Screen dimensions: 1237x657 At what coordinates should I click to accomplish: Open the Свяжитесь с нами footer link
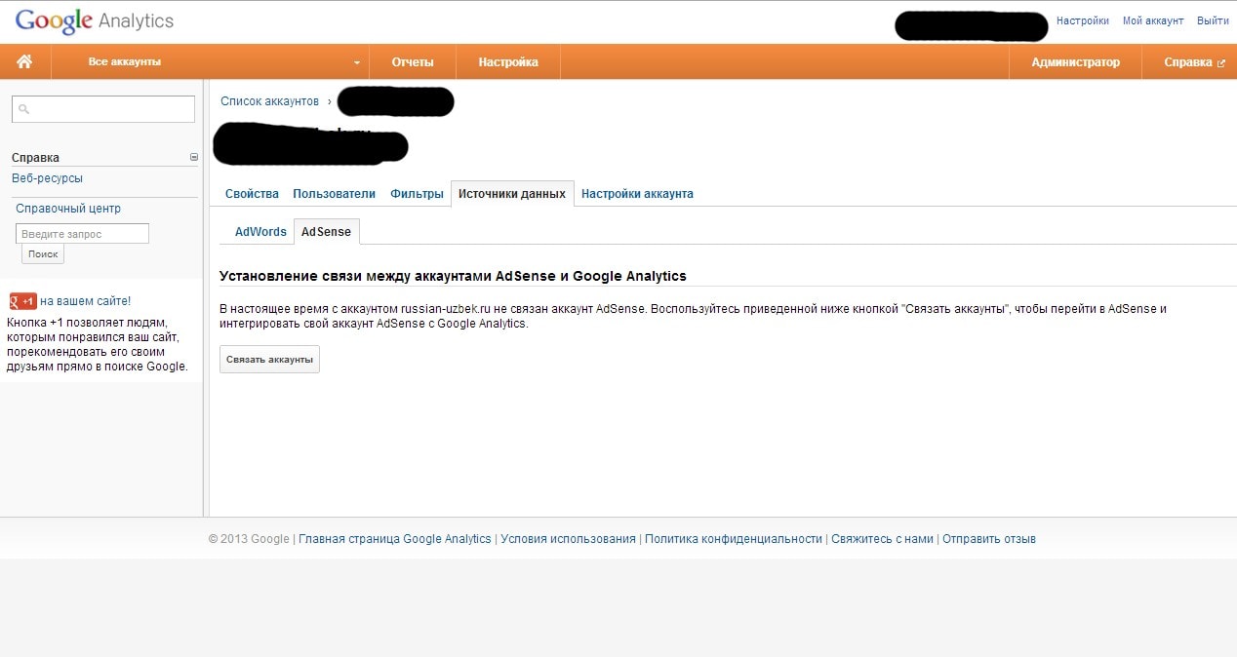(x=882, y=539)
